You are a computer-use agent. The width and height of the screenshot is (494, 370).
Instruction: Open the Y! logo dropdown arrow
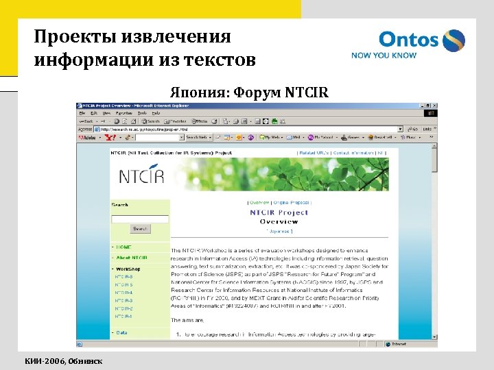[120, 138]
